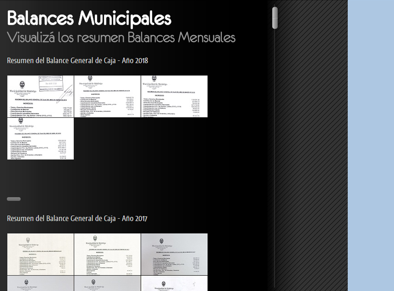Open the February 2018 balance thumbnail

pos(107,96)
